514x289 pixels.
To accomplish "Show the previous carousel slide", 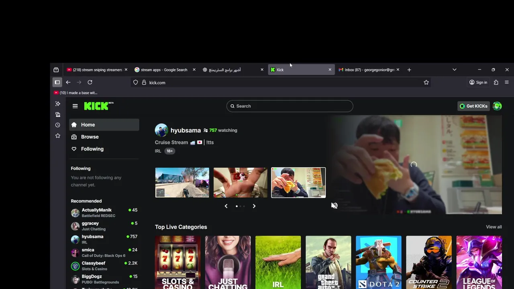I will point(226,206).
